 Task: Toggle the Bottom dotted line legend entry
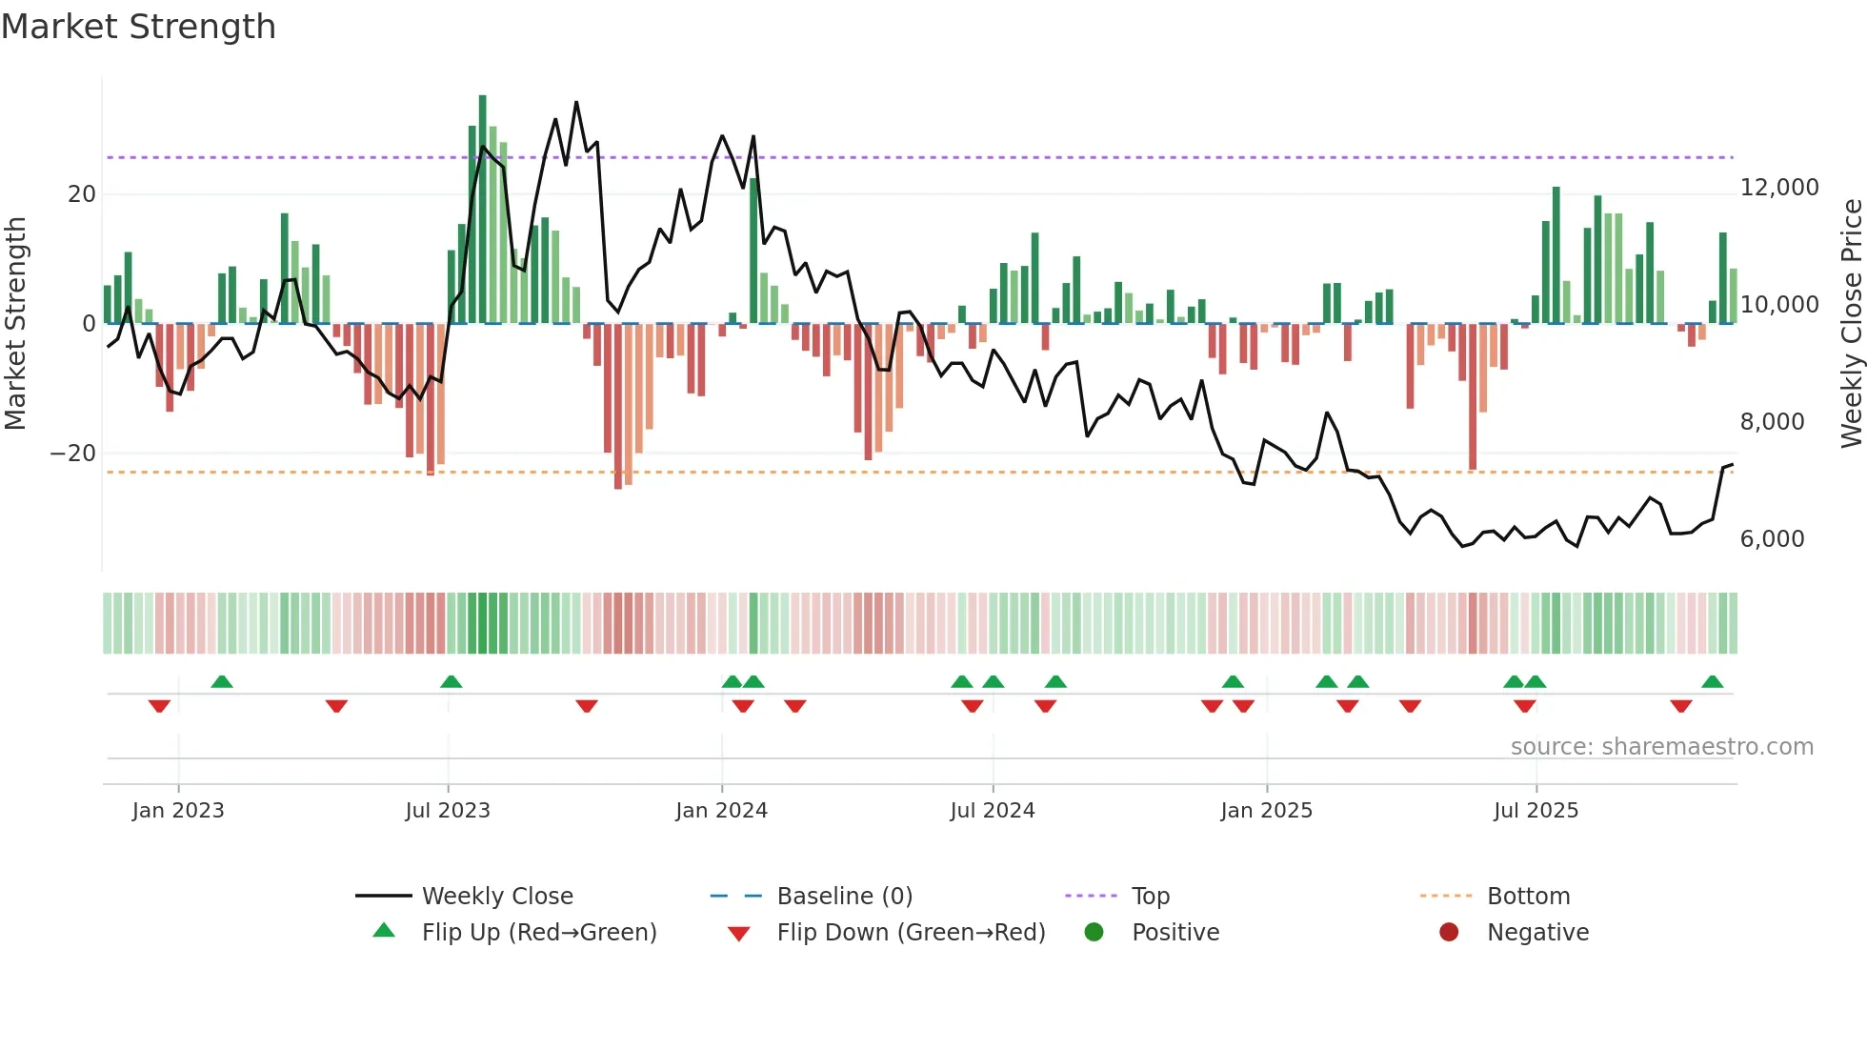tap(1527, 896)
